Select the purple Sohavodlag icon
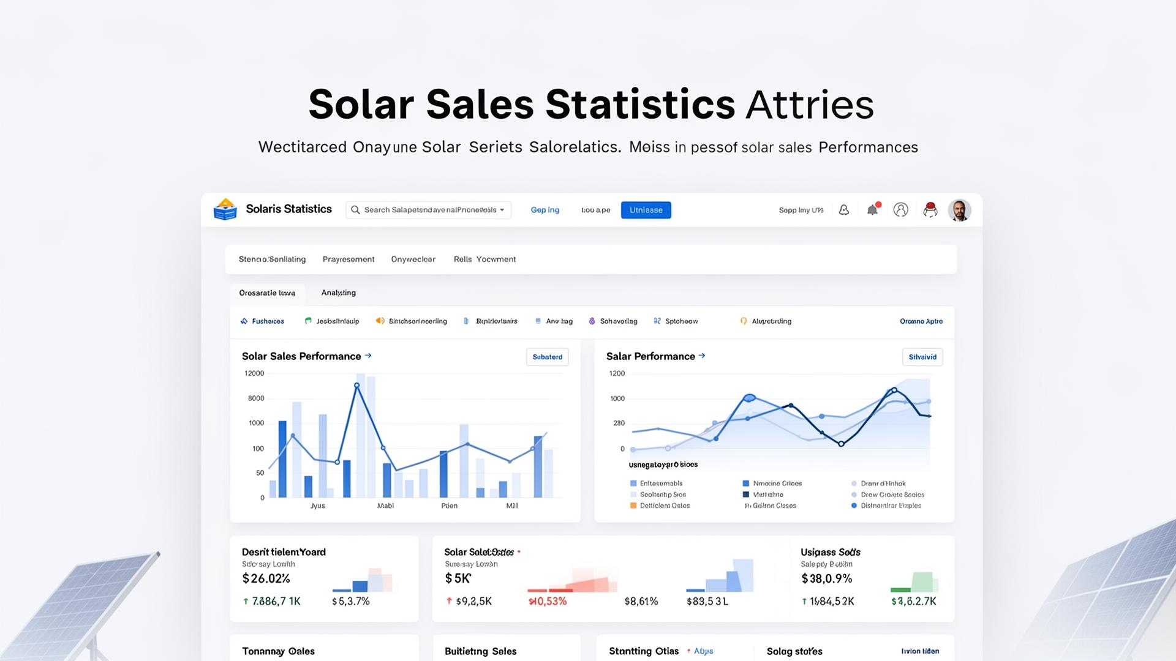The image size is (1176, 661). coord(591,321)
